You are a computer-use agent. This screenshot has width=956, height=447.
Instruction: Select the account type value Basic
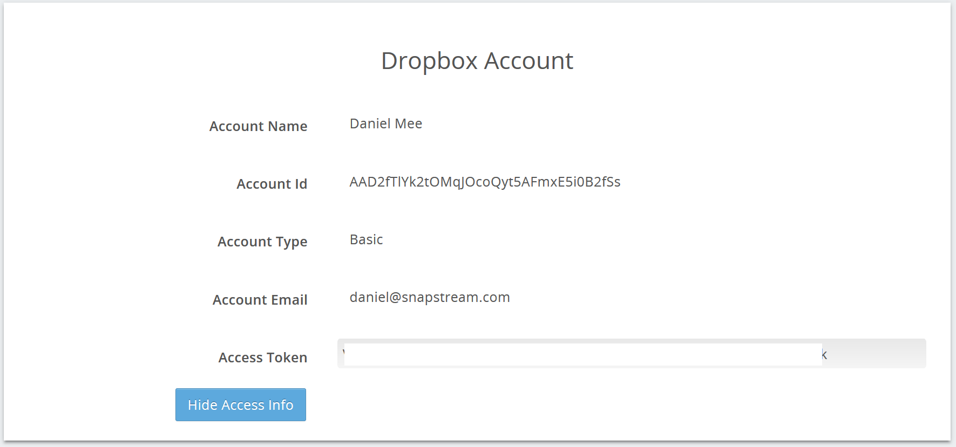[367, 239]
